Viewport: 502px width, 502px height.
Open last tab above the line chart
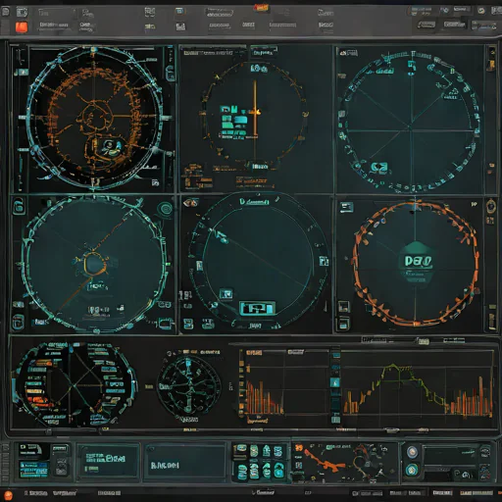[x=454, y=340]
